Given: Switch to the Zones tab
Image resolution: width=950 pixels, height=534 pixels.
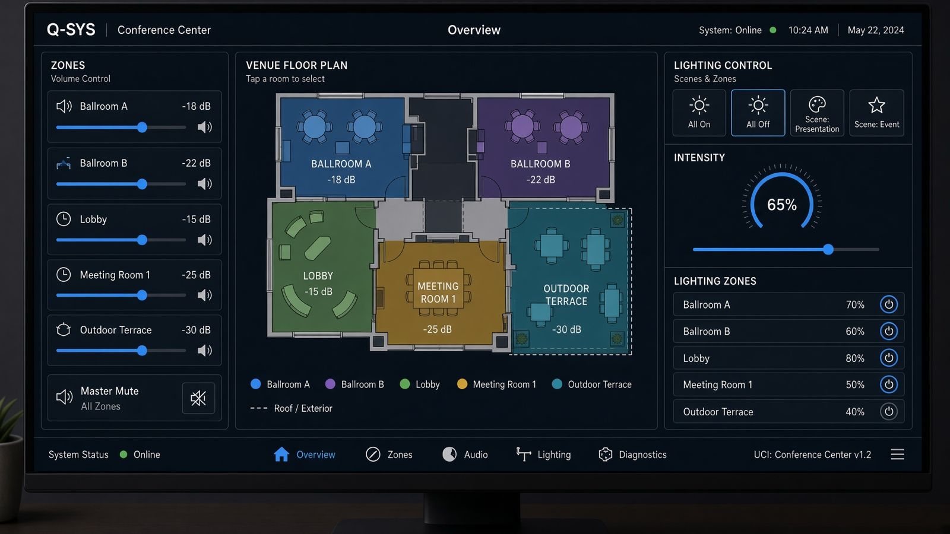Looking at the screenshot, I should pyautogui.click(x=389, y=454).
